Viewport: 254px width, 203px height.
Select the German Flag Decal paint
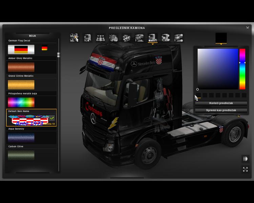21,49
